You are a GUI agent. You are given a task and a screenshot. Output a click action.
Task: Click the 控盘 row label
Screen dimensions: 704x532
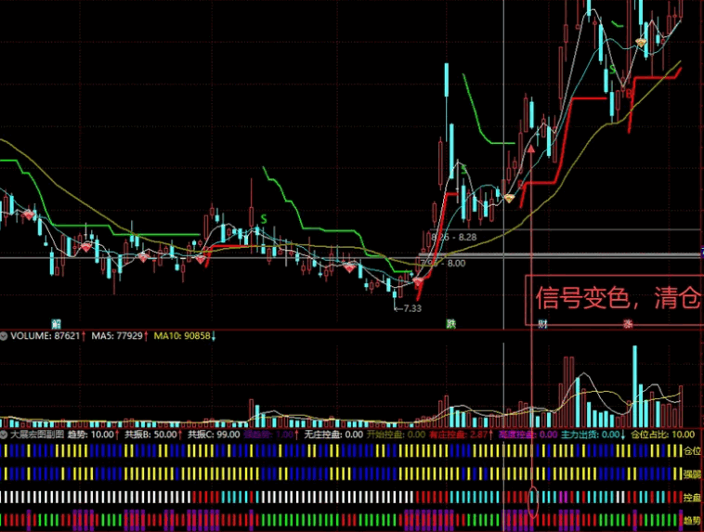692,498
